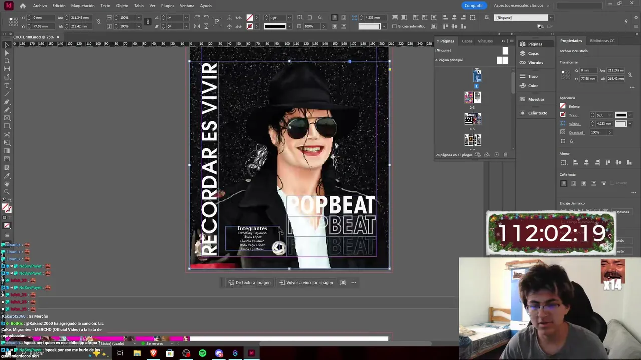The width and height of the screenshot is (641, 360).
Task: Select wrap around bounding box option
Action: [574, 183]
